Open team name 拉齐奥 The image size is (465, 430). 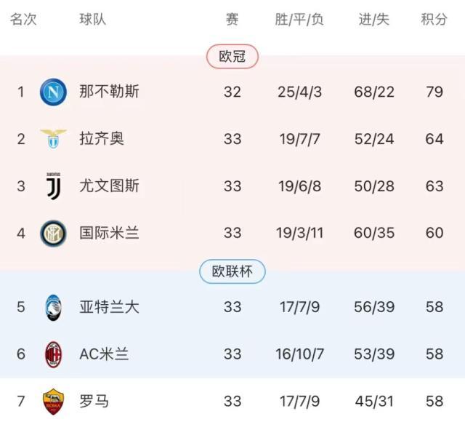(102, 138)
